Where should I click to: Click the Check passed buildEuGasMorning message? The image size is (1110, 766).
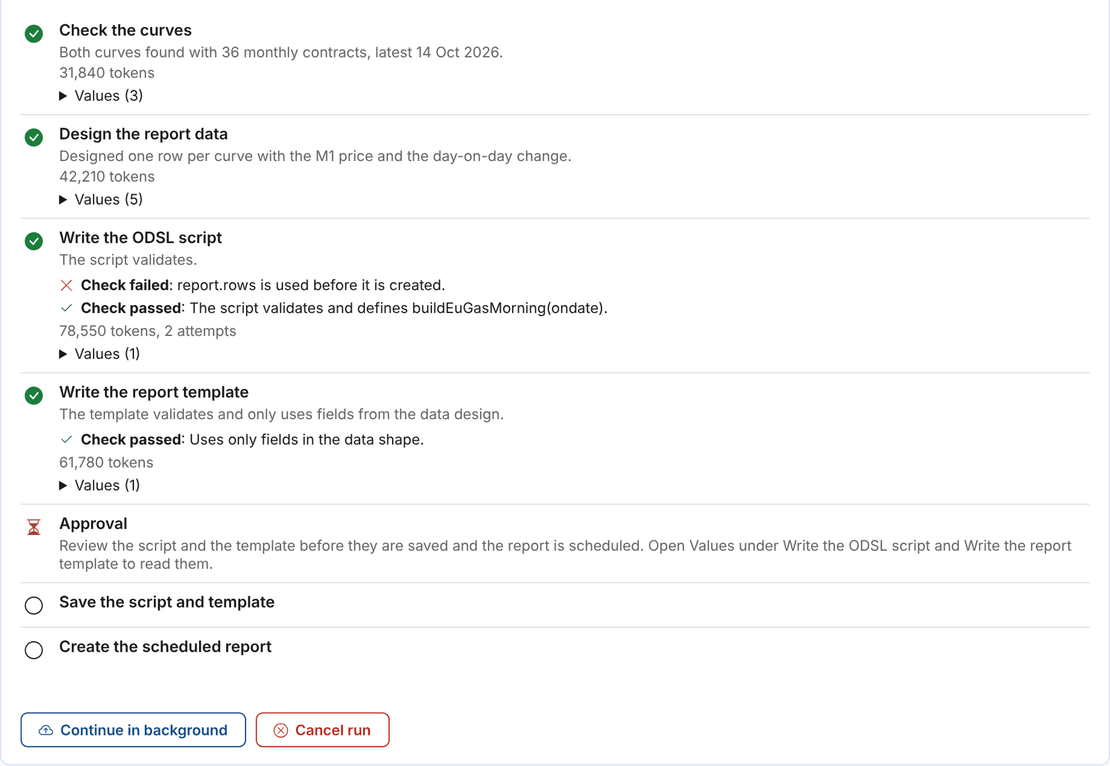coord(344,308)
